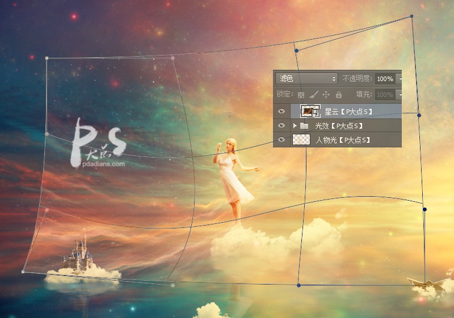Open the 填充 slider arrow

click(x=399, y=95)
